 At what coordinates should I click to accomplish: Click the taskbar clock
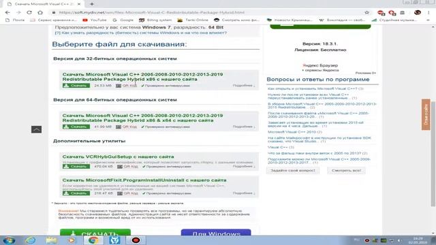[x=418, y=240]
